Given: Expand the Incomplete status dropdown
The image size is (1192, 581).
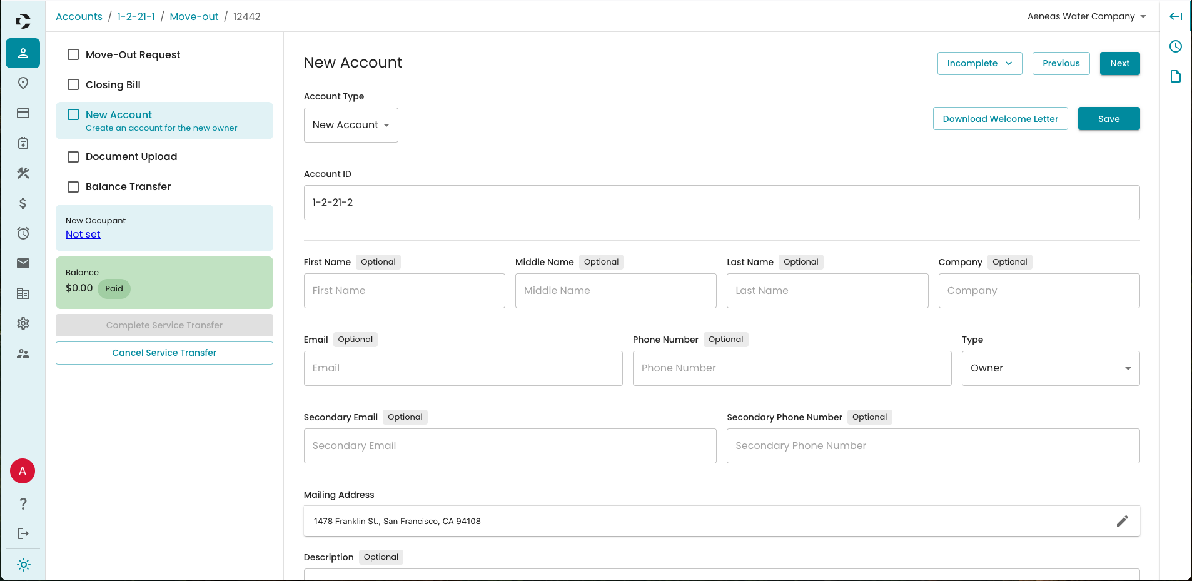Looking at the screenshot, I should [x=979, y=63].
